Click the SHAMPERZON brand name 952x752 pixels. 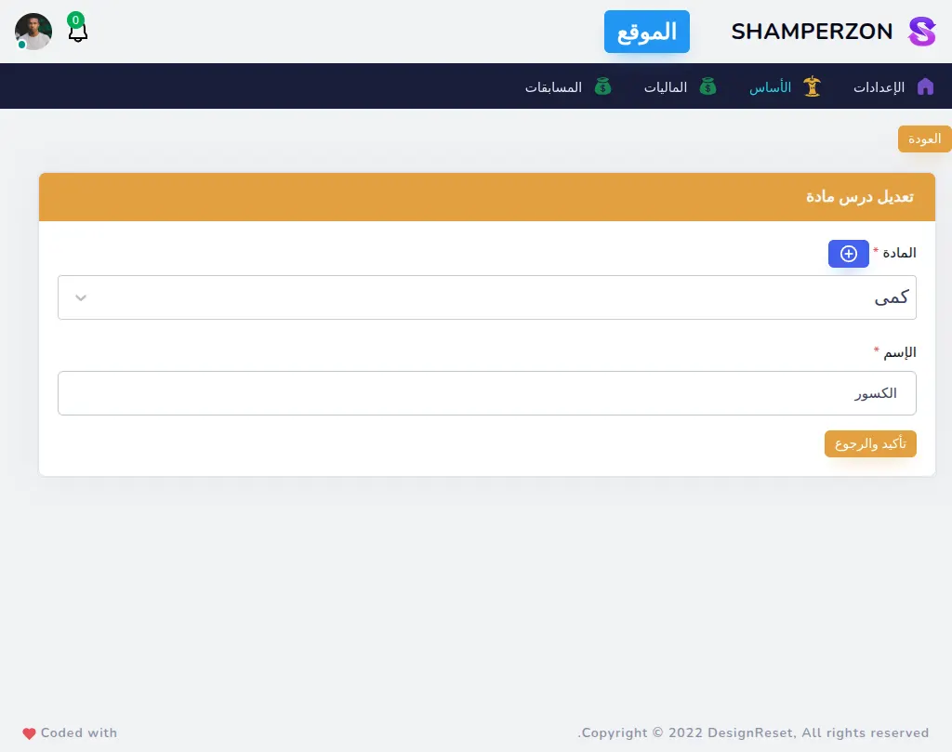click(x=812, y=32)
